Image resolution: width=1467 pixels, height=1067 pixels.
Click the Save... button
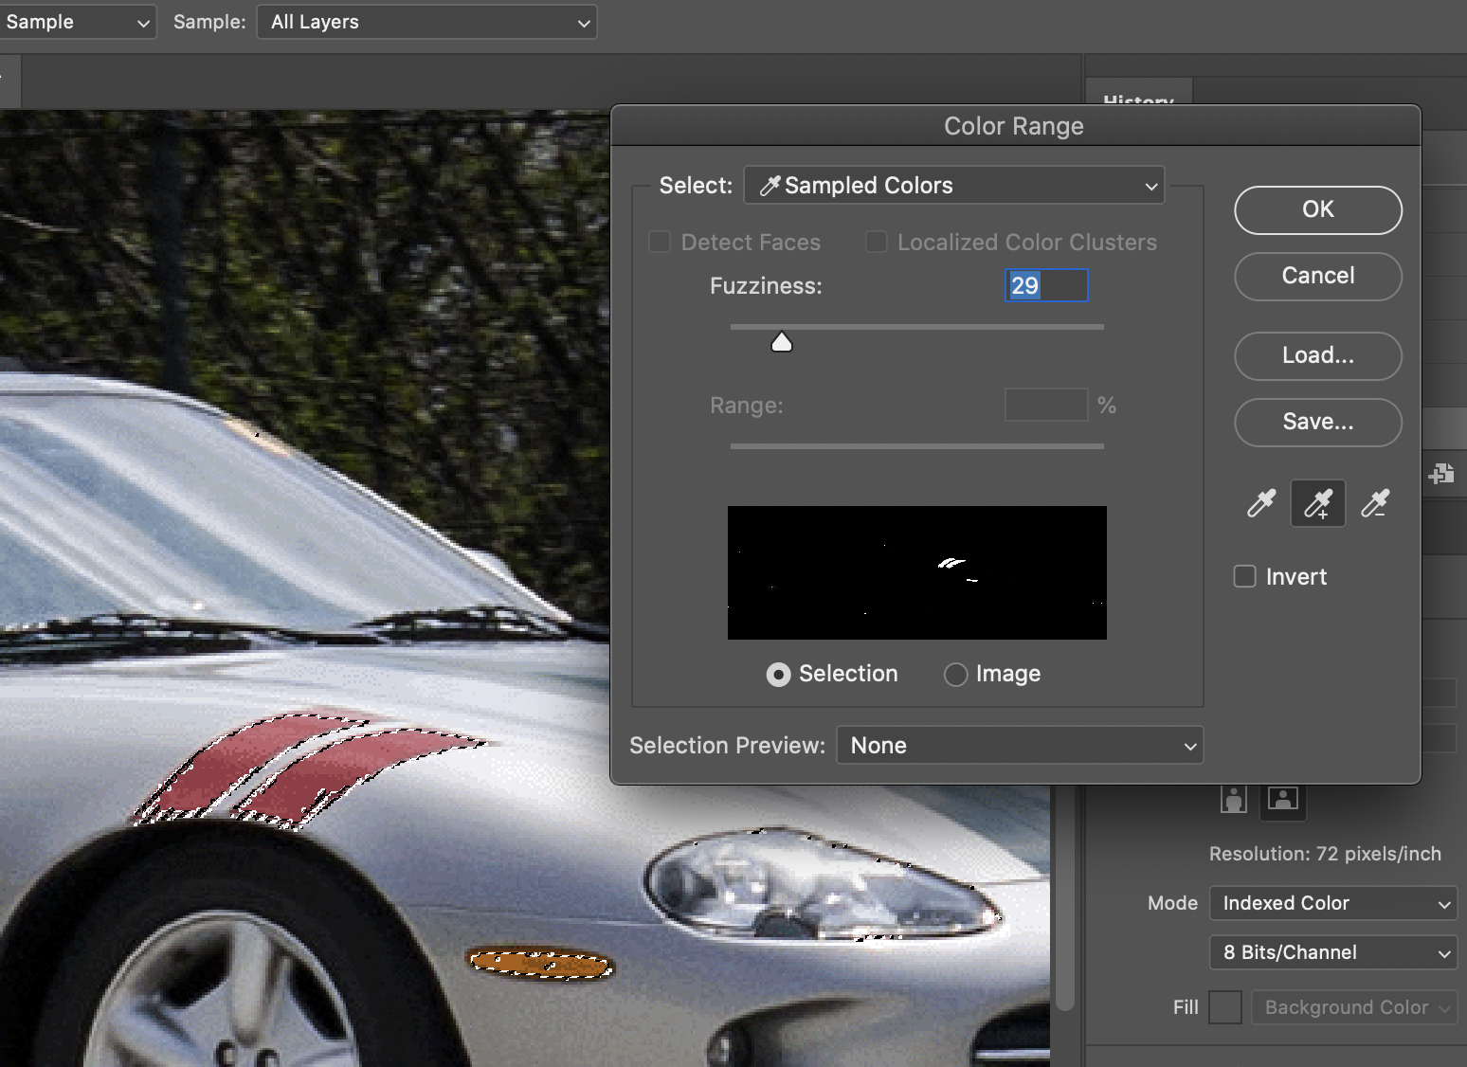click(x=1318, y=422)
